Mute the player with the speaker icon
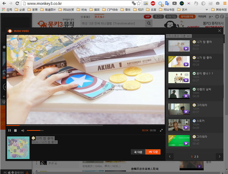Screen dimensions: 228x174 [x=23, y=130]
